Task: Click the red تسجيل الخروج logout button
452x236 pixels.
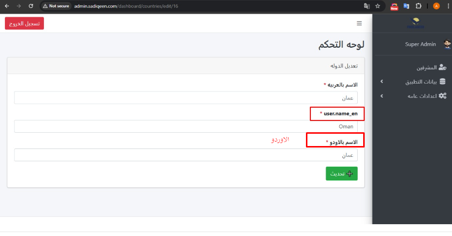Action: pyautogui.click(x=24, y=24)
